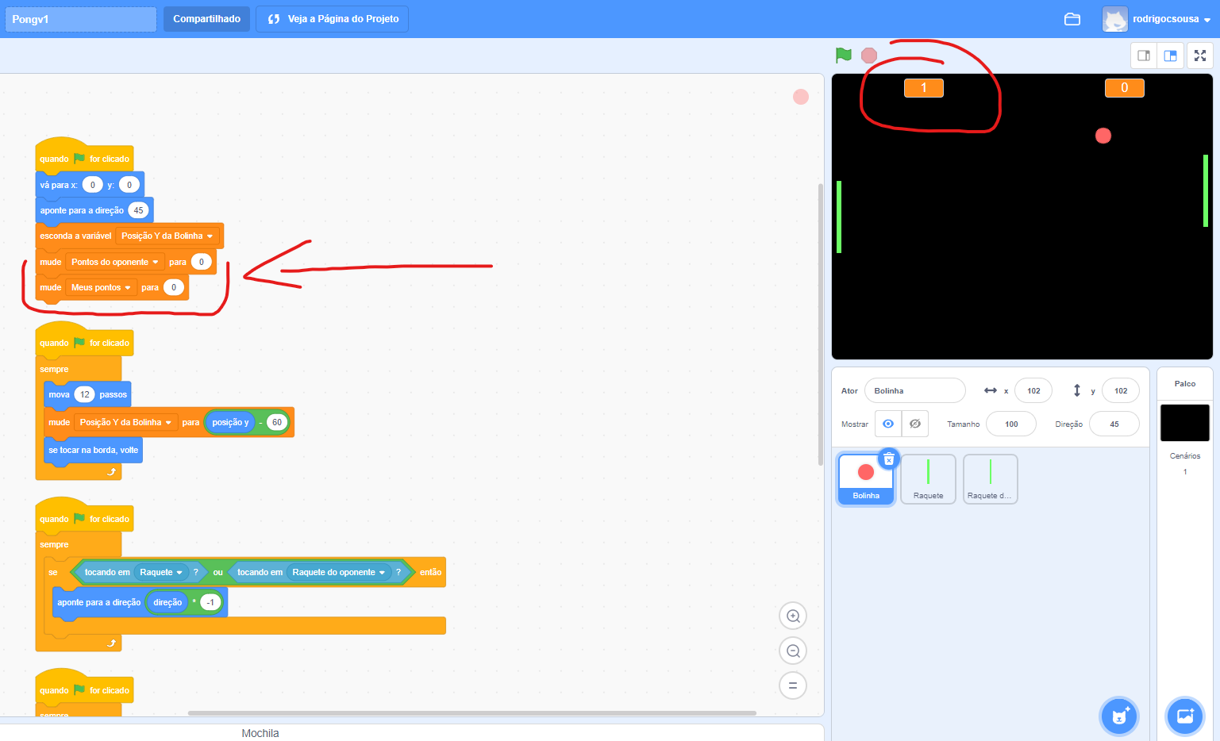Edit the -1 value in multiplication block
The height and width of the screenshot is (741, 1220).
[x=210, y=602]
